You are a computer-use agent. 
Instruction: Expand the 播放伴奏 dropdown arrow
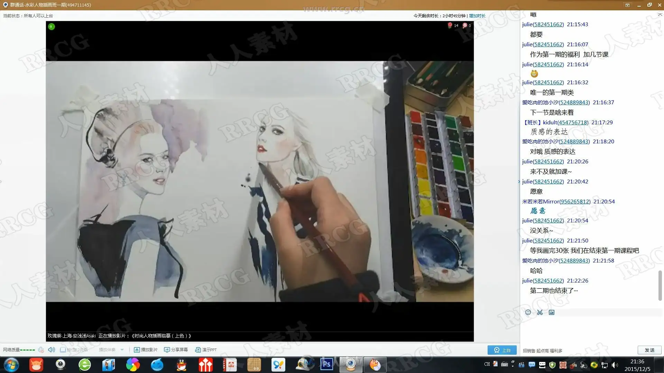click(122, 350)
